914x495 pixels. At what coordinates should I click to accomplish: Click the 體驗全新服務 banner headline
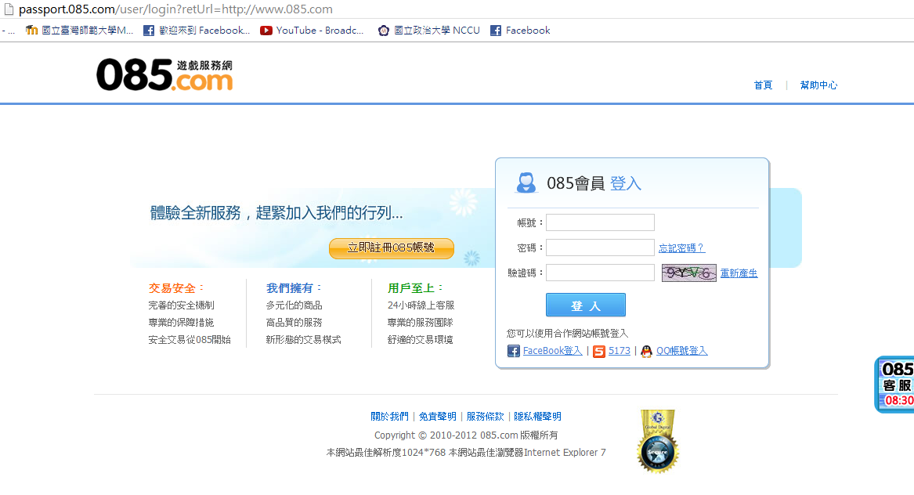tap(276, 213)
